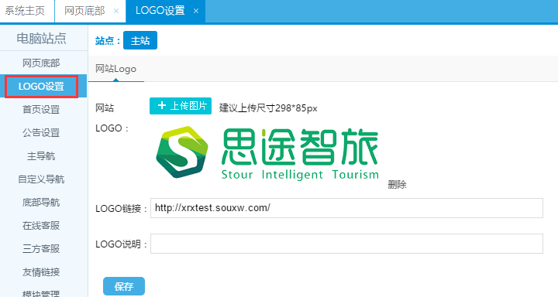Open 友情链接 in the sidebar
Screen dimensions: 558x297
coord(41,272)
